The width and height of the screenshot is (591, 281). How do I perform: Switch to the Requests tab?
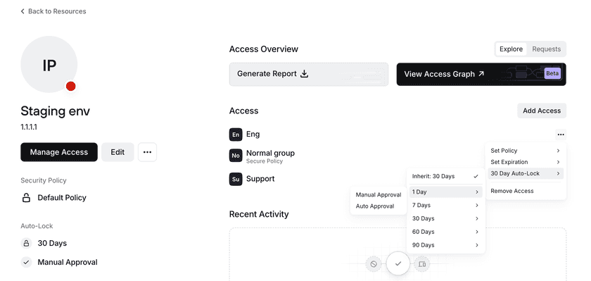pyautogui.click(x=546, y=49)
